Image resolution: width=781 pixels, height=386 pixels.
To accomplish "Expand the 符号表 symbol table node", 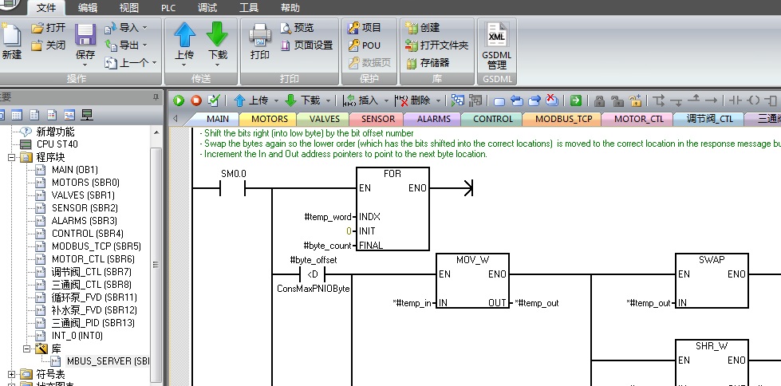I will coord(12,374).
